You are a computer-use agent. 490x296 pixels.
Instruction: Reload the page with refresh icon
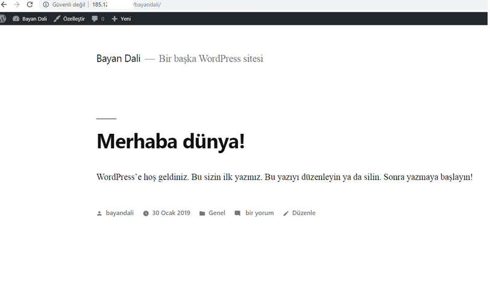click(30, 4)
